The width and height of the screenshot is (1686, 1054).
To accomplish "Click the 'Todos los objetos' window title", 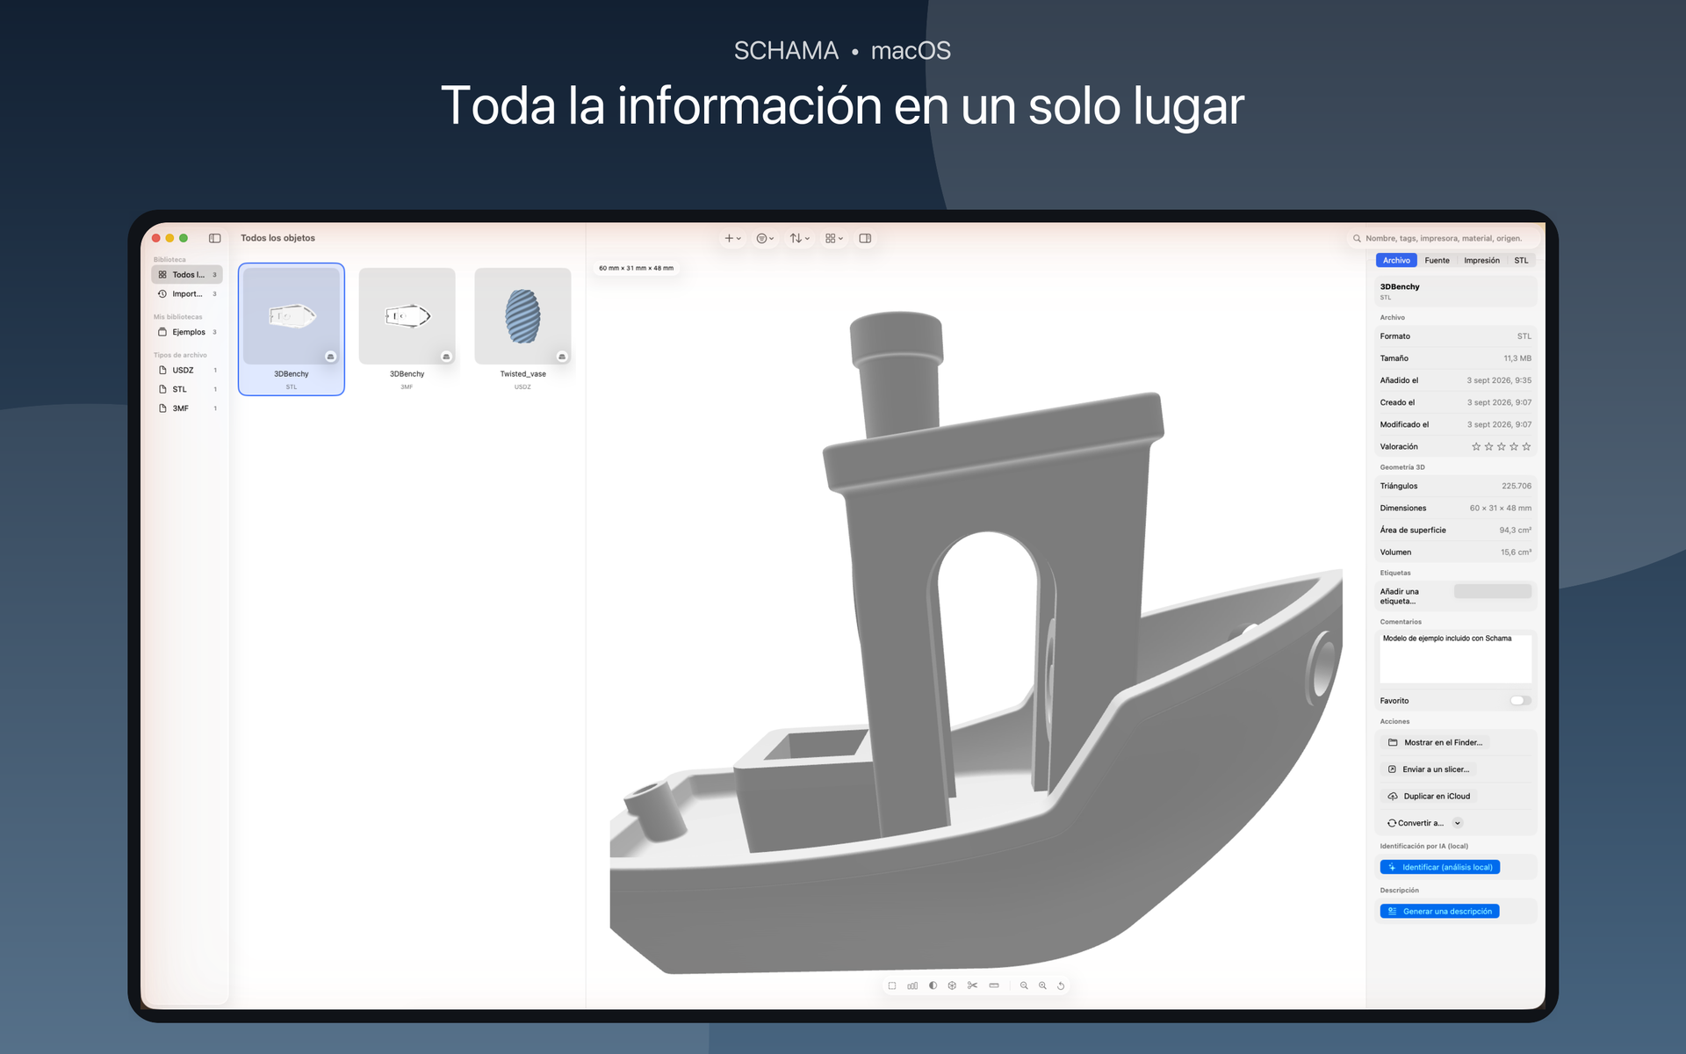I will (277, 238).
